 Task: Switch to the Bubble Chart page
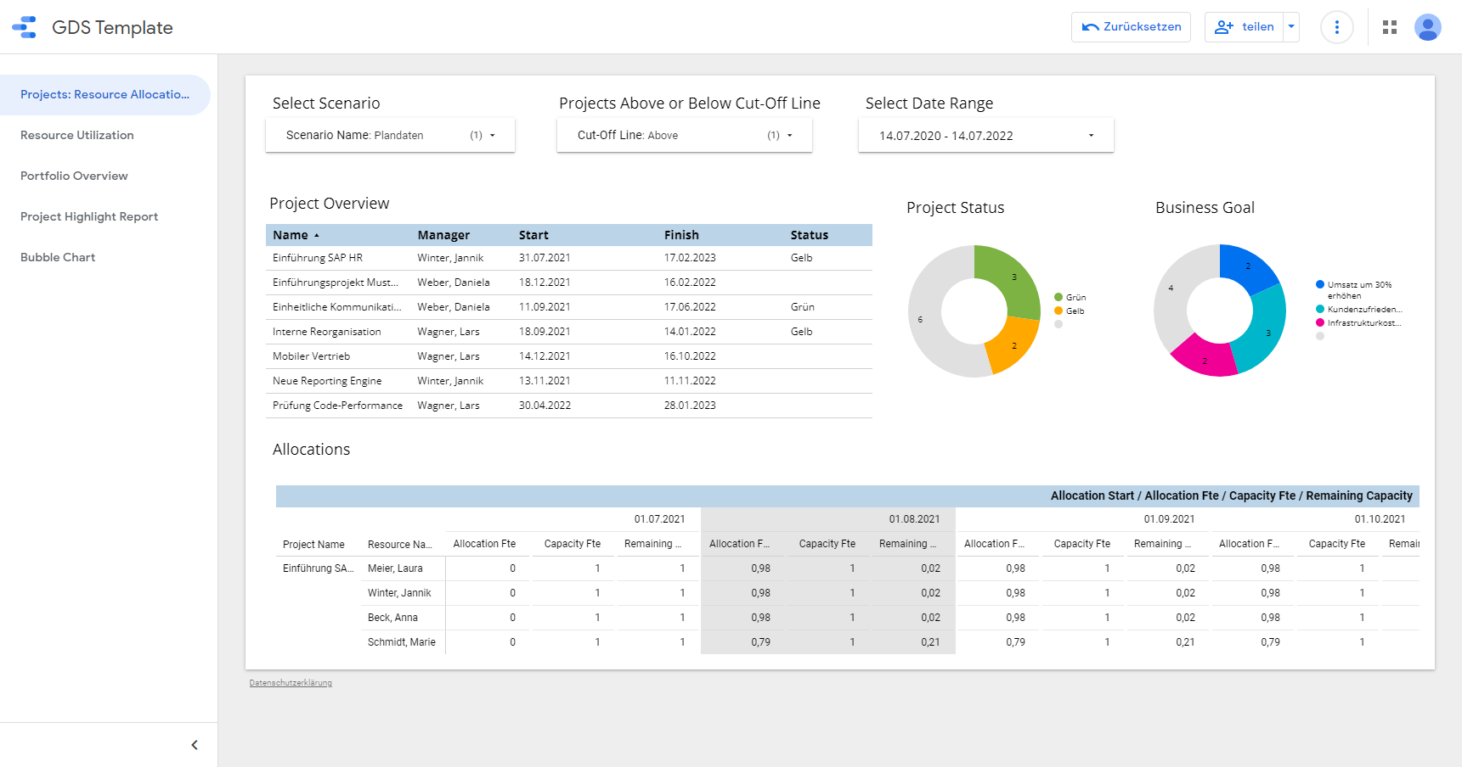[x=58, y=257]
